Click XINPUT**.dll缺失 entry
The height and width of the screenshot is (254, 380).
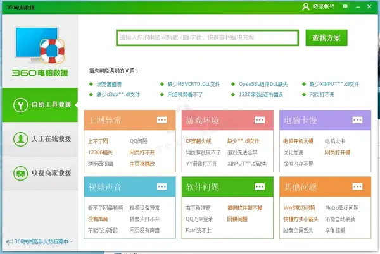pos(247,164)
